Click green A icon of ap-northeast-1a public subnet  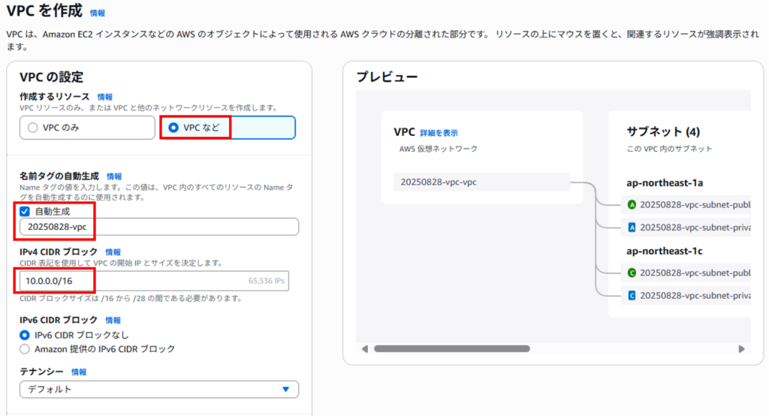pyautogui.click(x=632, y=204)
